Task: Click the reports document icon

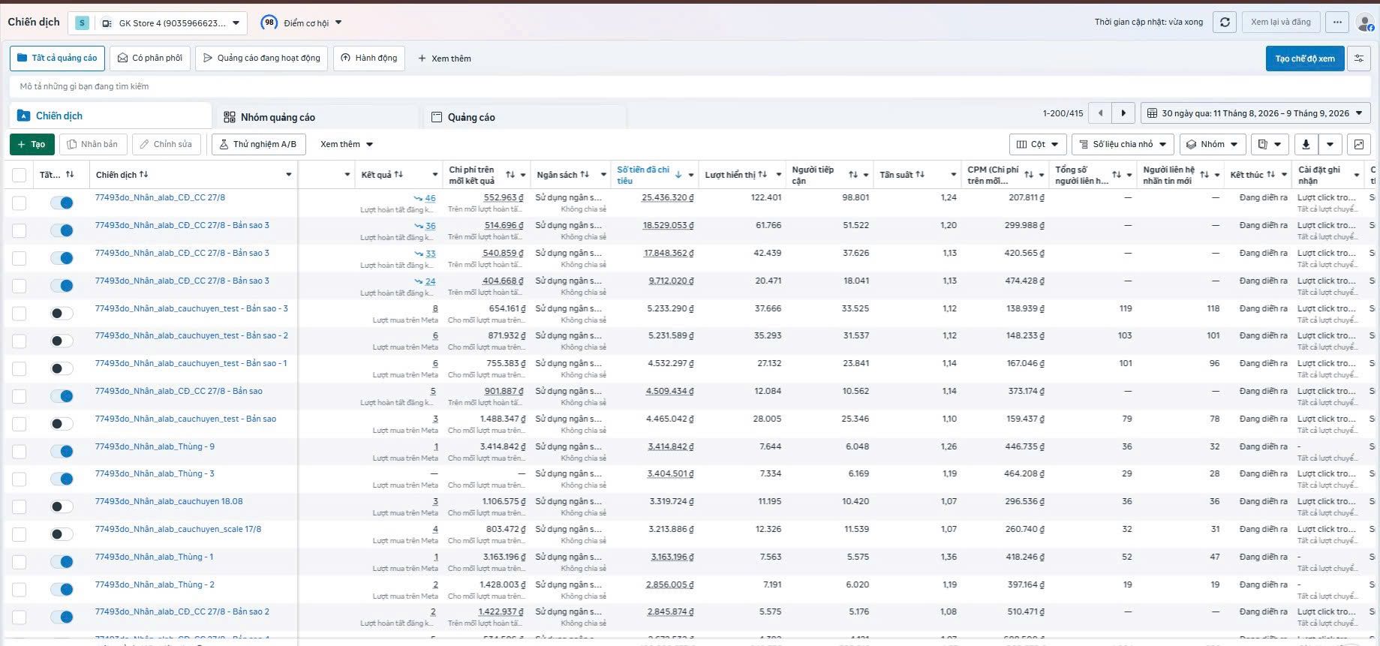Action: pos(1270,144)
